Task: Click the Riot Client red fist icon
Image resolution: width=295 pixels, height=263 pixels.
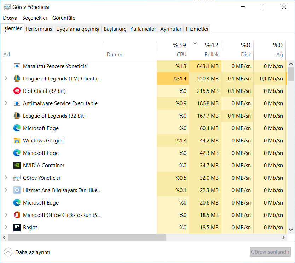Action: coord(17,91)
